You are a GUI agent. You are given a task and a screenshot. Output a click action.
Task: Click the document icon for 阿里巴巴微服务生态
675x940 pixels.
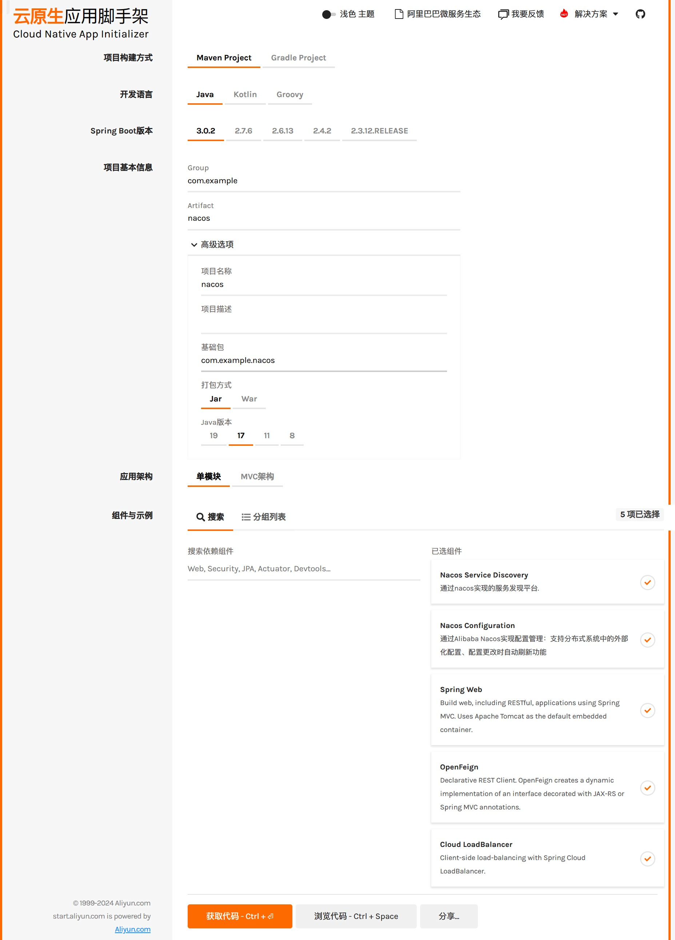(399, 14)
